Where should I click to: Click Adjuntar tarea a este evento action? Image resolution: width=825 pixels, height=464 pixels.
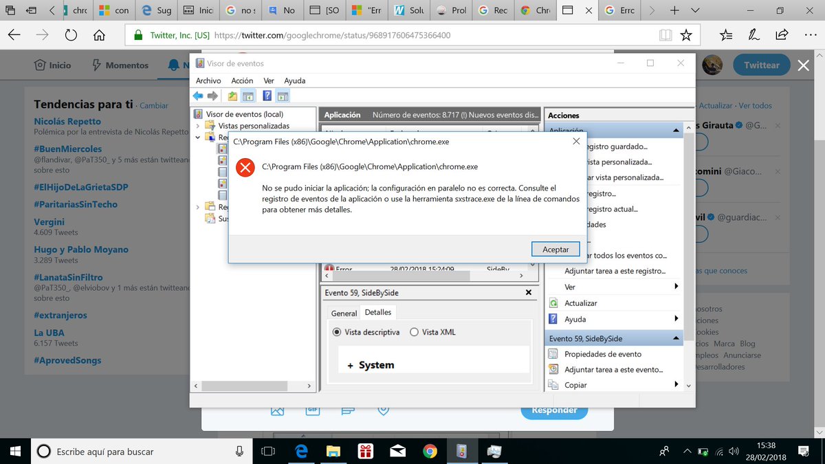pos(613,370)
